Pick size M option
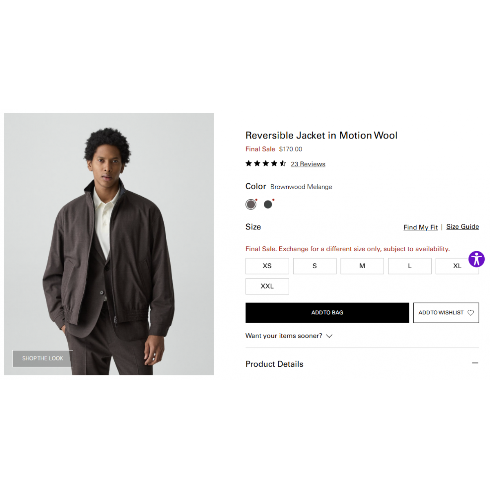Screen dimensions: 490x490 [362, 266]
